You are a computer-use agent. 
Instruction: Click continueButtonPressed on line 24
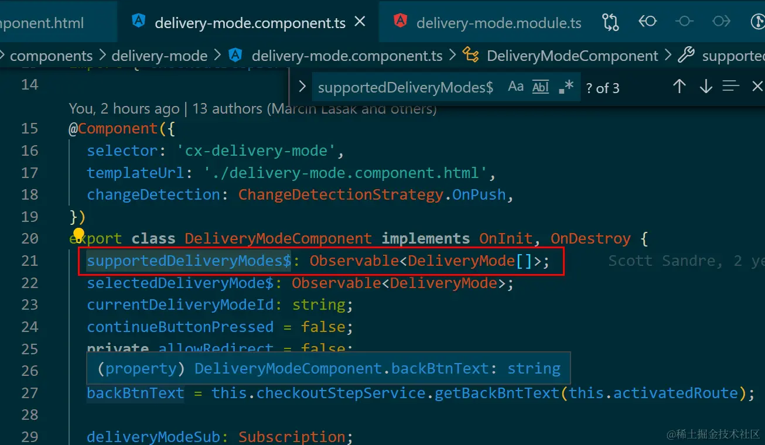click(x=180, y=327)
